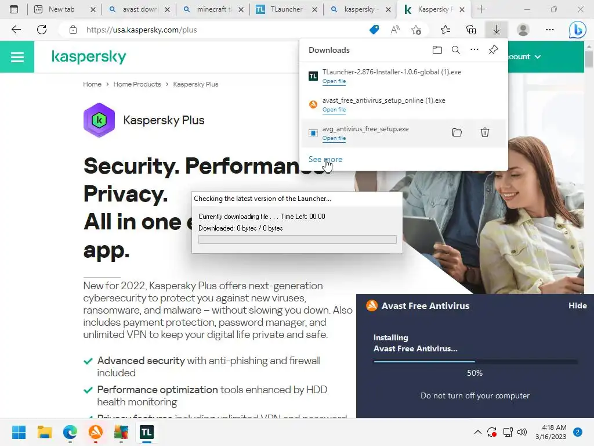Viewport: 594px width, 446px height.
Task: Click See more in Downloads panel
Action: (325, 159)
